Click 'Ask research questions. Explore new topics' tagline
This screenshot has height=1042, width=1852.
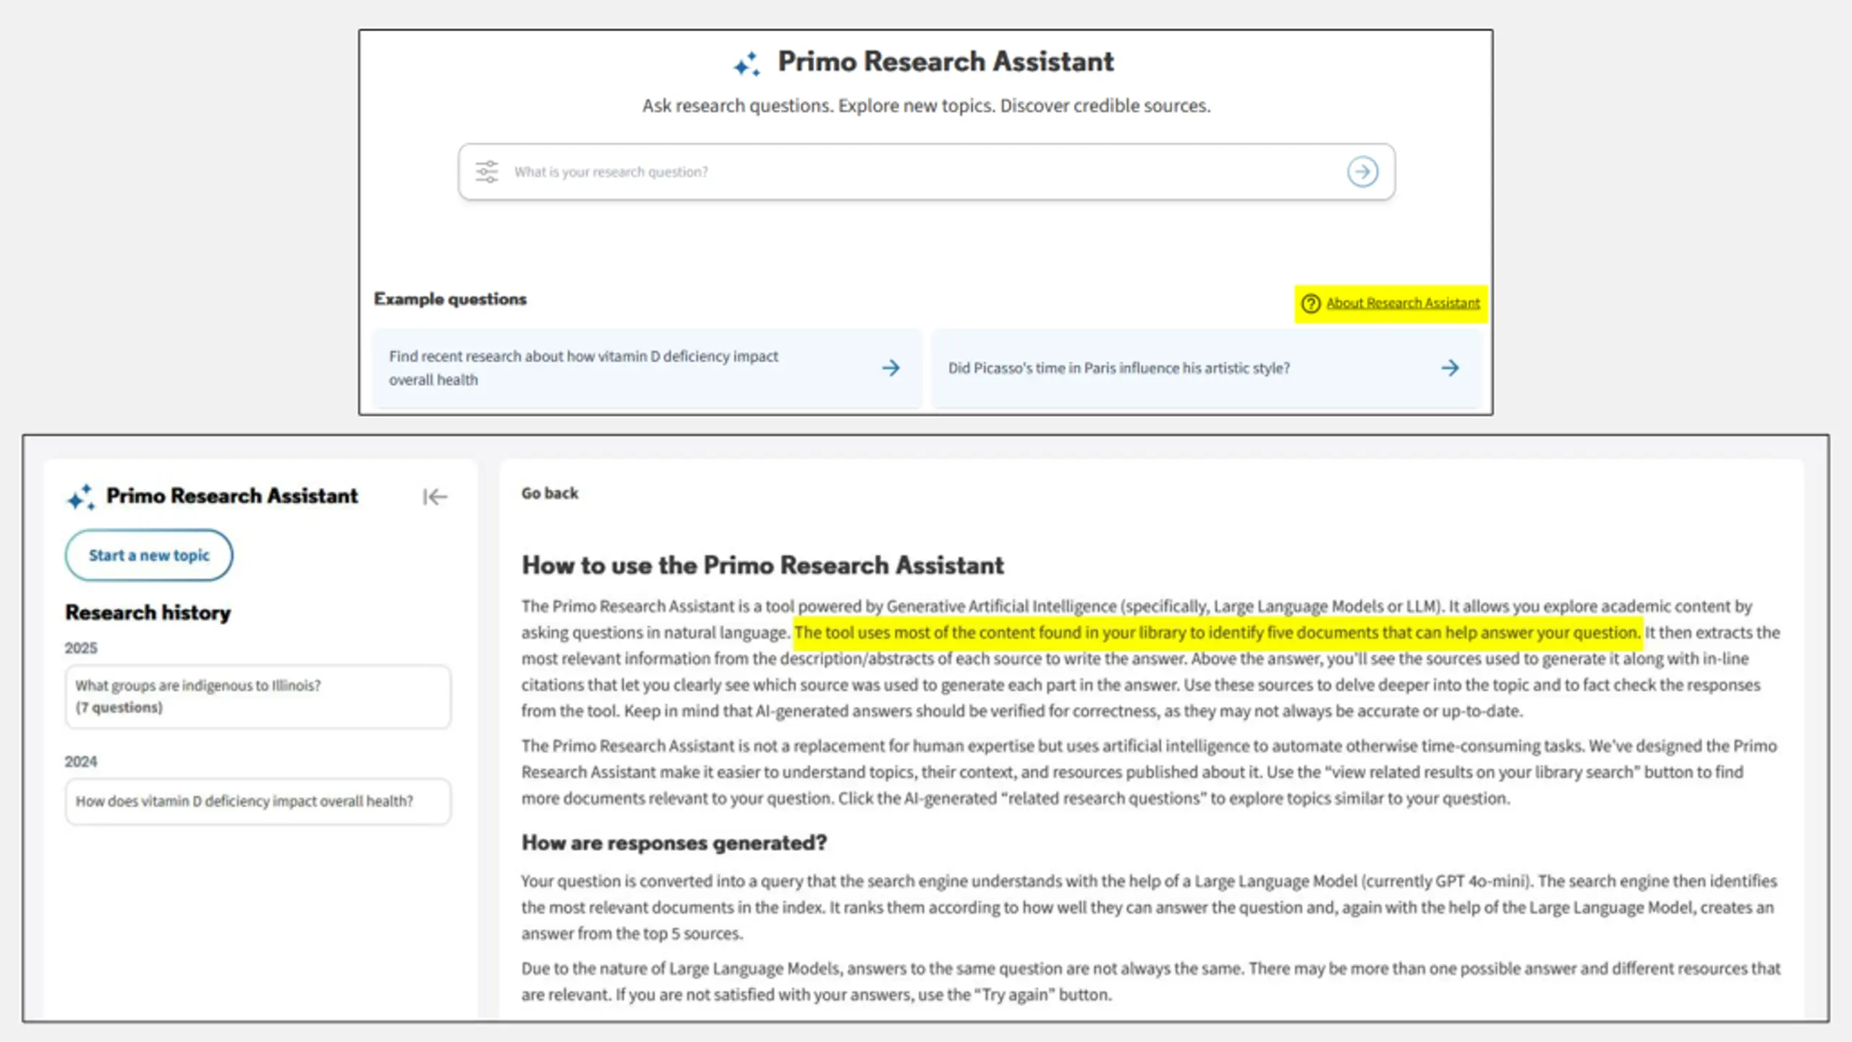pyautogui.click(x=926, y=106)
